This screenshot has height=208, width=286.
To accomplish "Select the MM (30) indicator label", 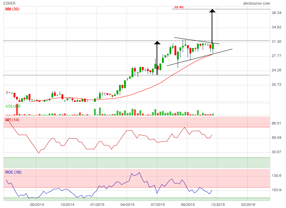I will (12, 9).
